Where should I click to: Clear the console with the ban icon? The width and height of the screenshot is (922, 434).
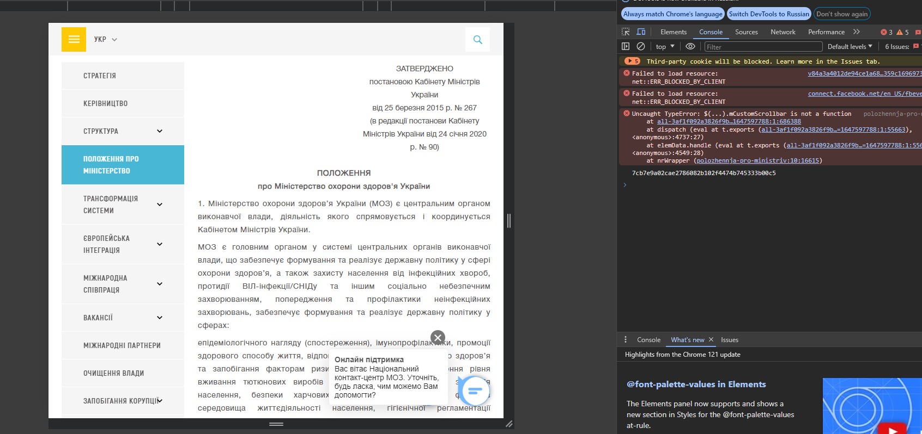coord(641,47)
